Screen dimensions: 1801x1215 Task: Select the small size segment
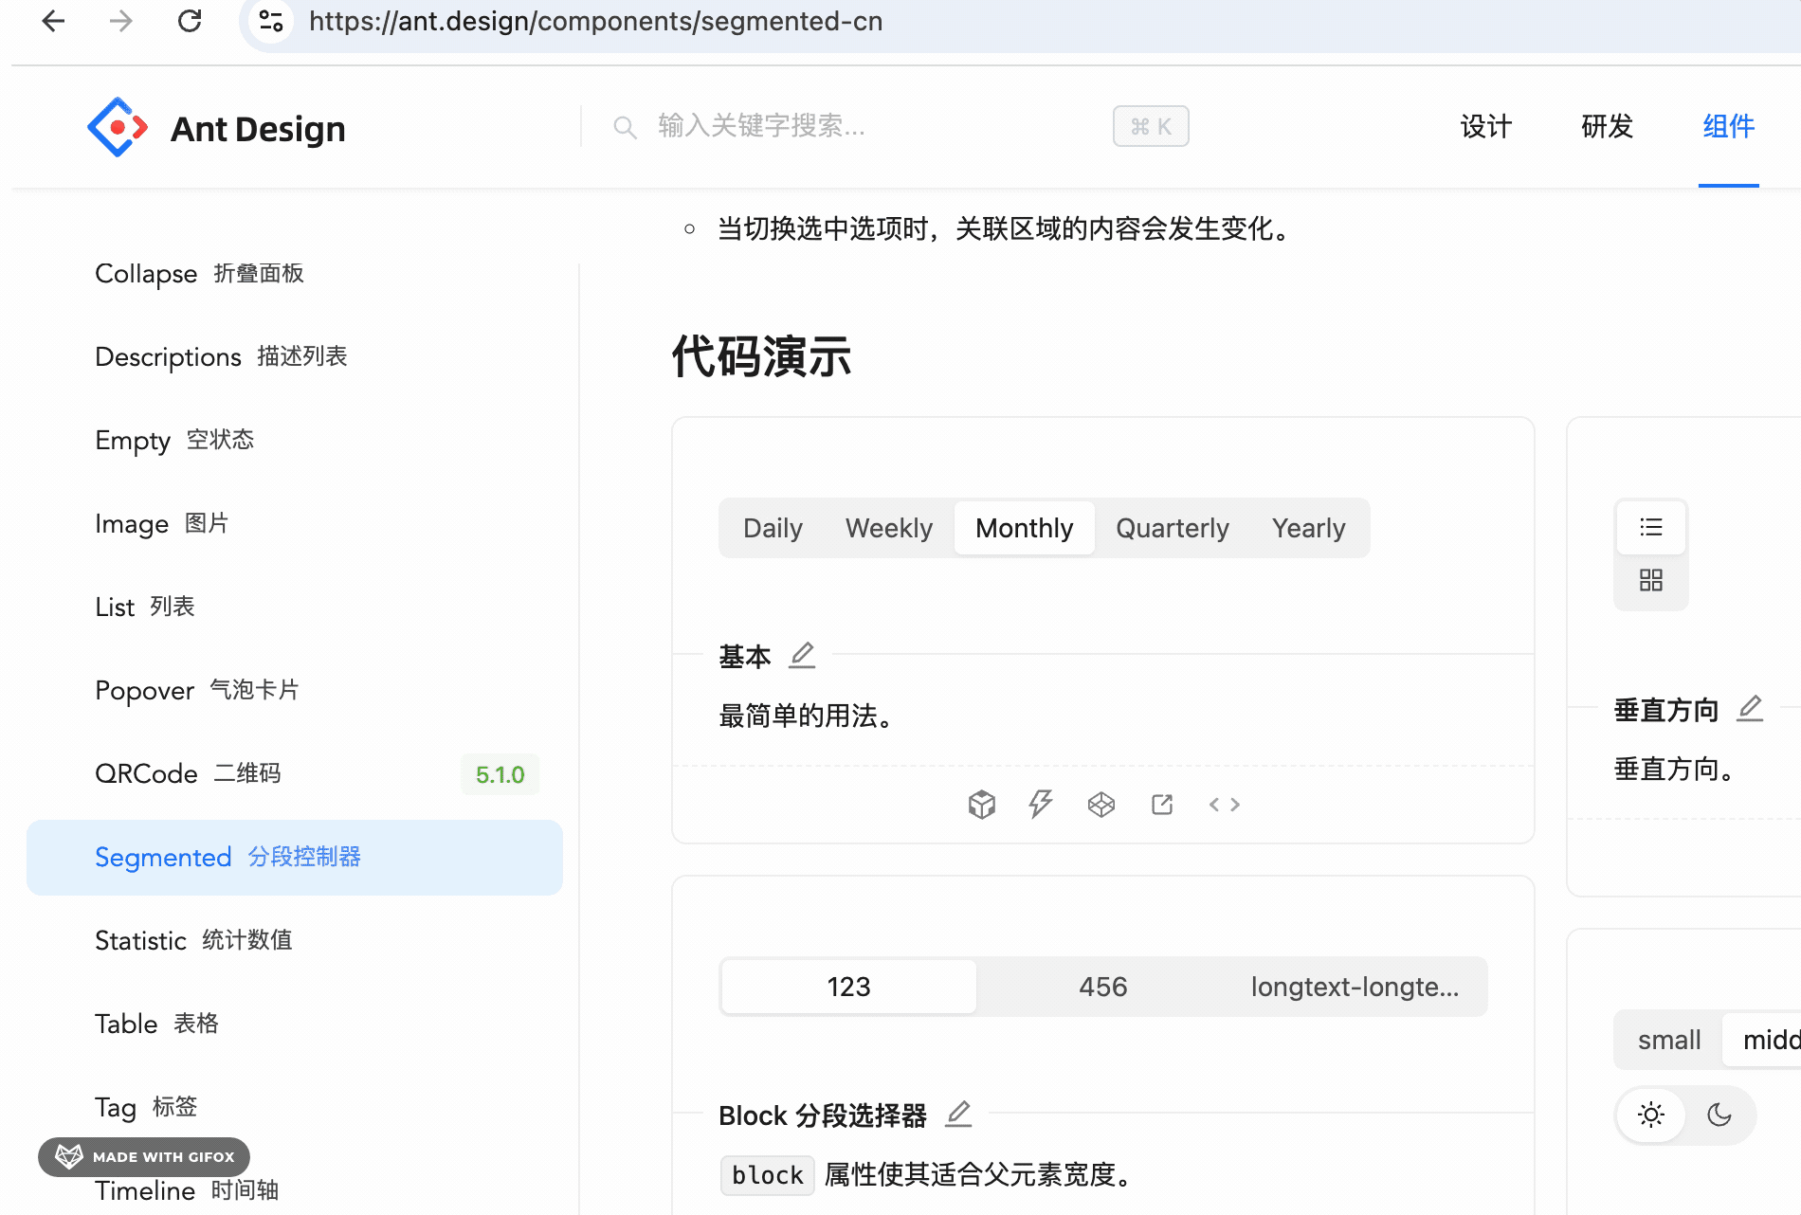tap(1669, 1040)
